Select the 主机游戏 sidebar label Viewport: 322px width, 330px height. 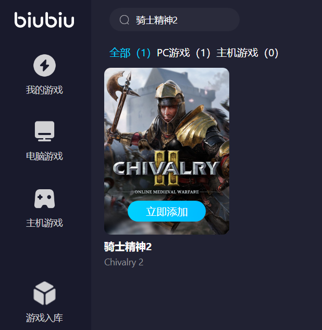coord(44,223)
